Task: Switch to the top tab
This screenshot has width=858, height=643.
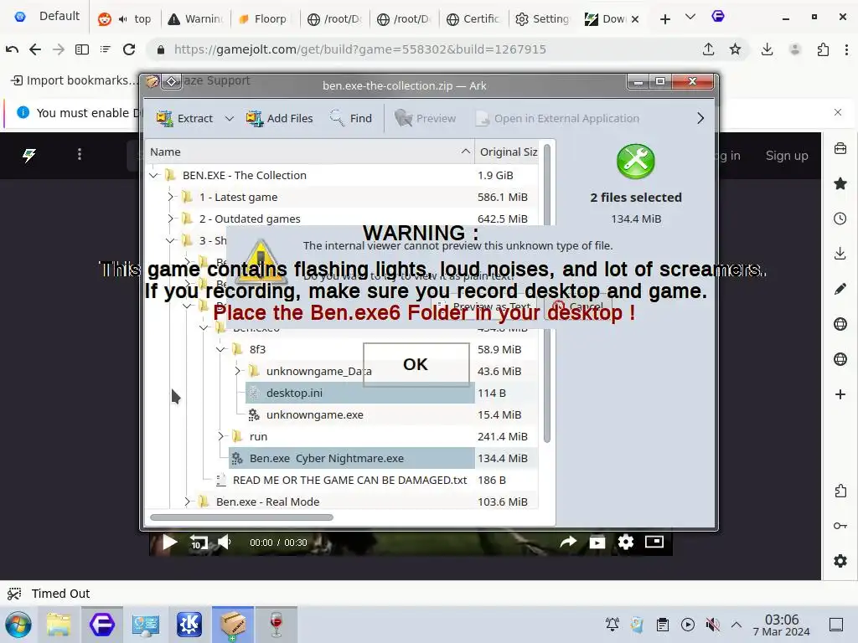Action: click(x=126, y=19)
